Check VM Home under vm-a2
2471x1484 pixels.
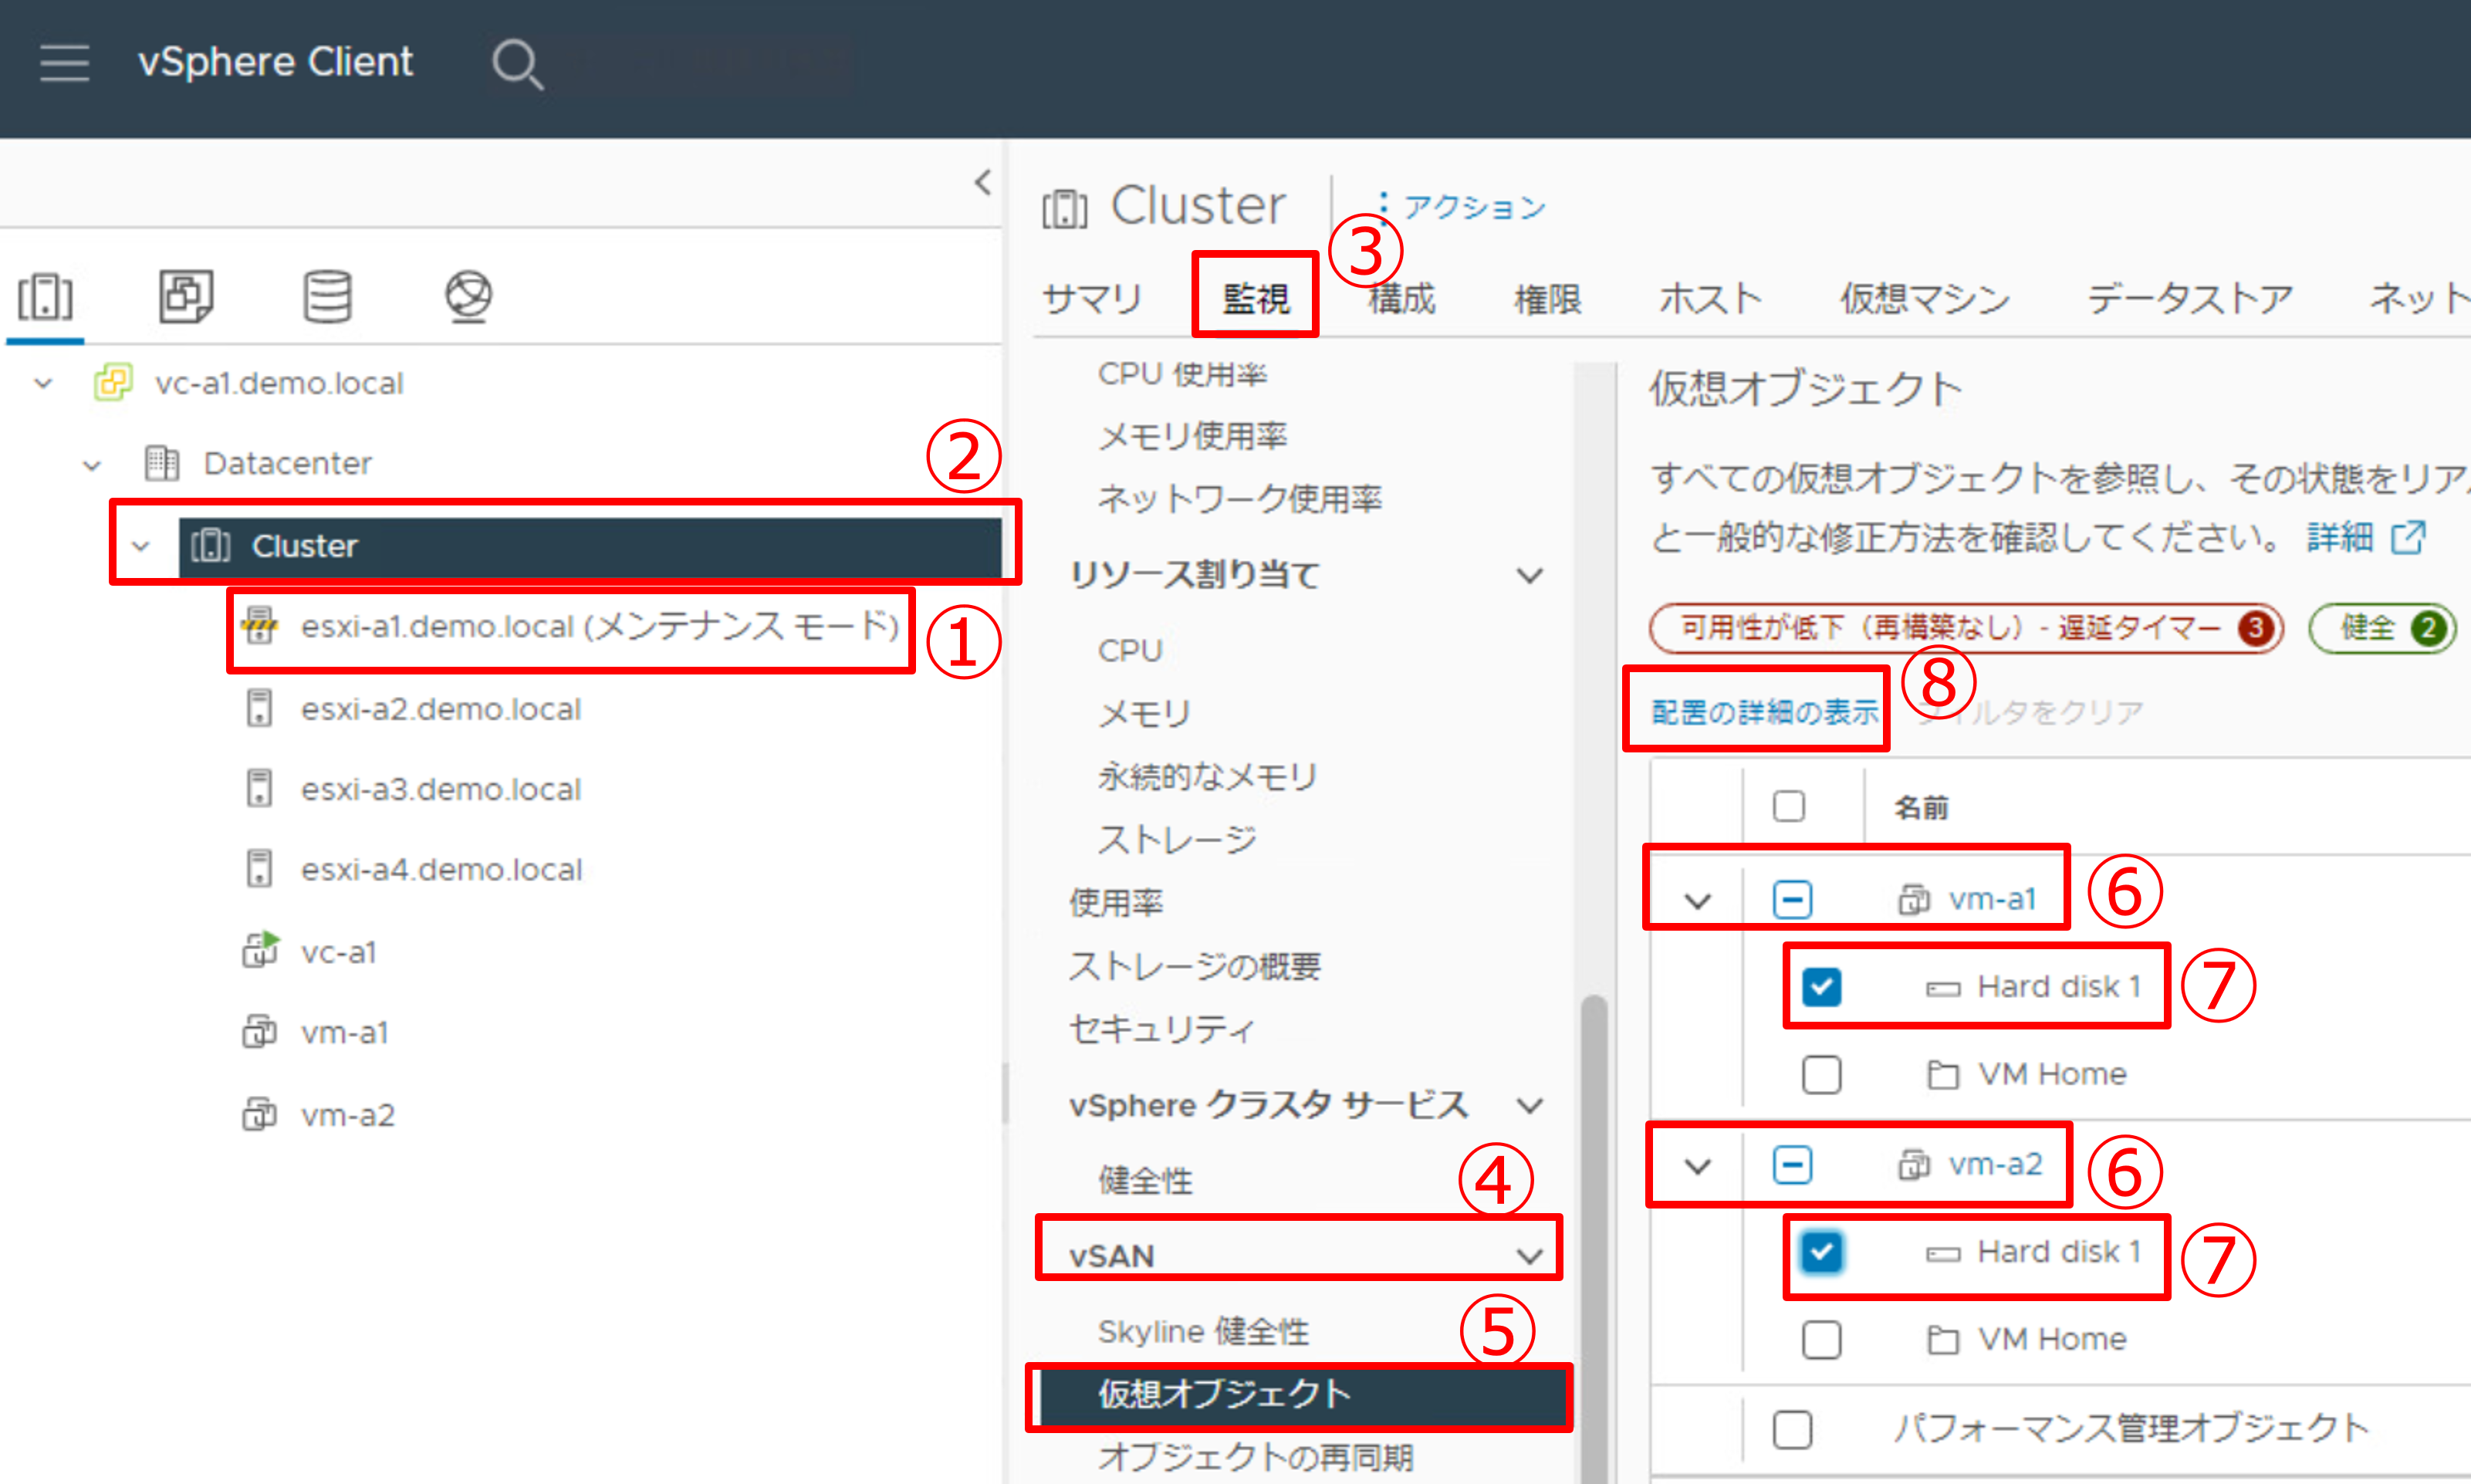pos(1821,1339)
